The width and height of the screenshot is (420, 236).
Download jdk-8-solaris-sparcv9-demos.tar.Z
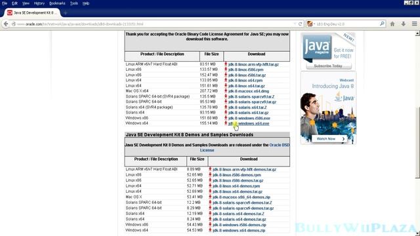coord(242,203)
